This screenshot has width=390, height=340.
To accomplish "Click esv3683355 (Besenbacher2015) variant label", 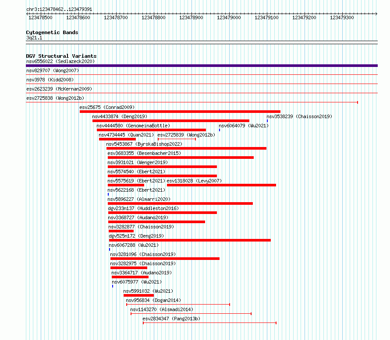I will pyautogui.click(x=144, y=153).
